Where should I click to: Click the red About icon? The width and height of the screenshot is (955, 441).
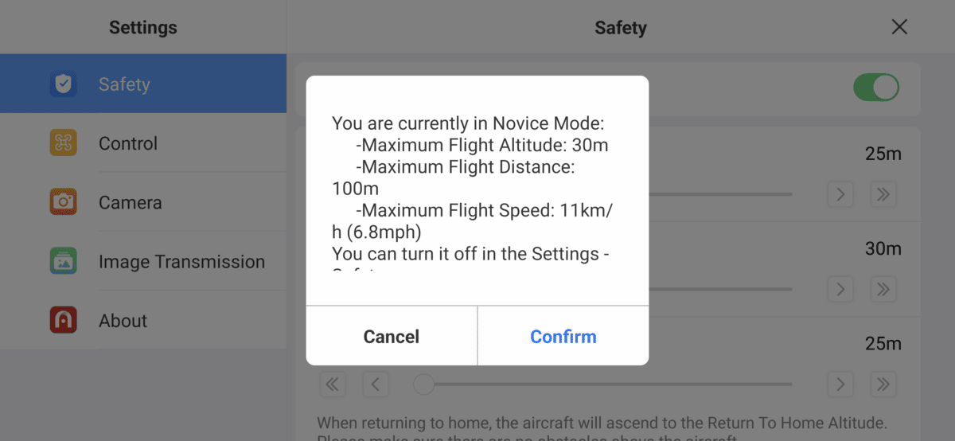(x=64, y=320)
